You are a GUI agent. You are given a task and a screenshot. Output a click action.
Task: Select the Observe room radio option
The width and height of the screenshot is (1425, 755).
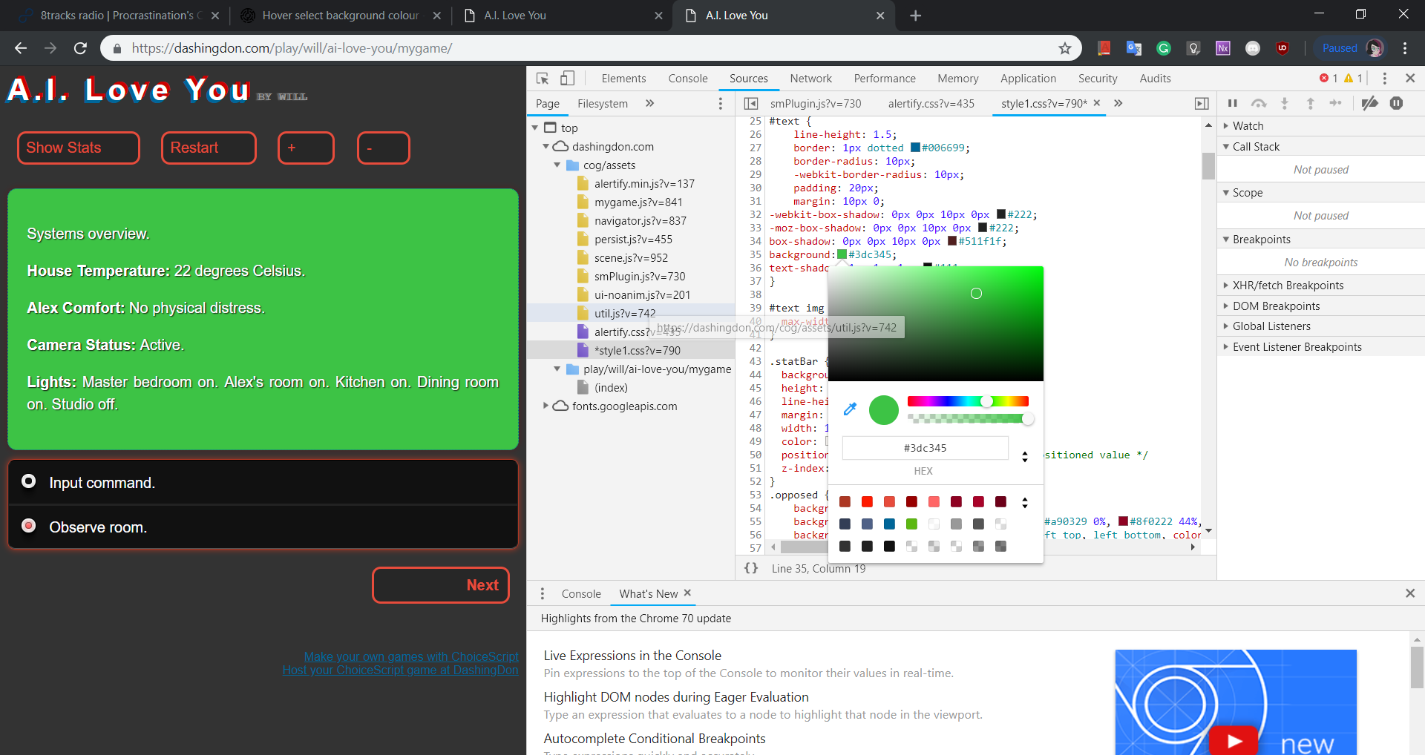[x=29, y=526]
